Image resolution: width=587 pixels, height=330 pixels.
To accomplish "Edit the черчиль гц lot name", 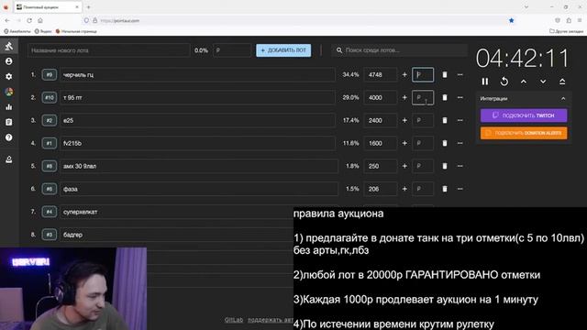I will pos(198,75).
